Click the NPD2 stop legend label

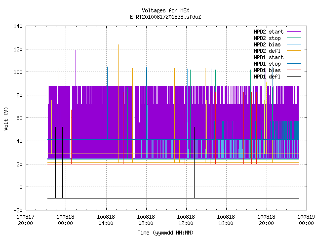(267, 38)
